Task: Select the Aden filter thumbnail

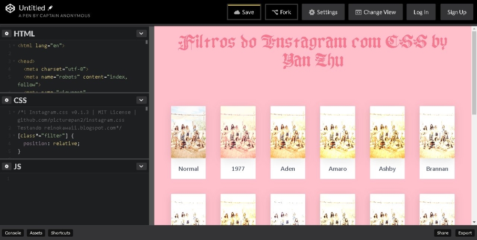Action: tap(288, 132)
